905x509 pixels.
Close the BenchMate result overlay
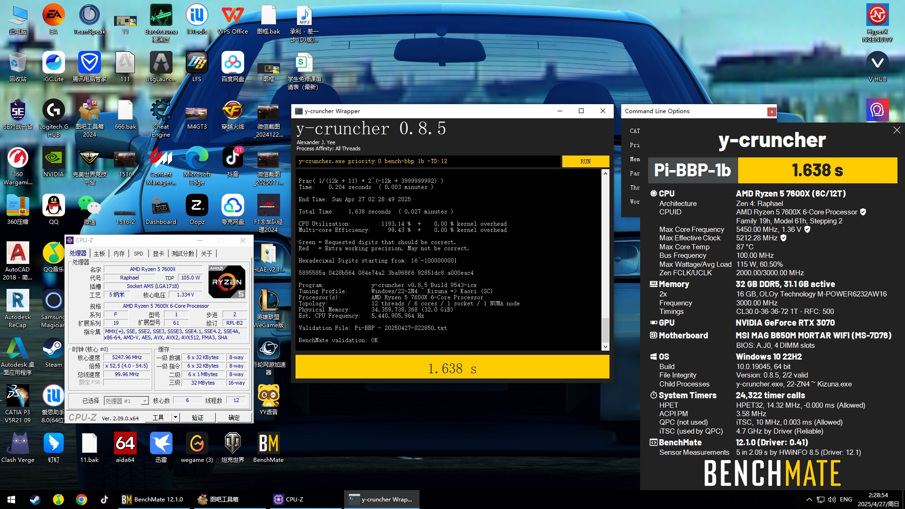pos(897,130)
